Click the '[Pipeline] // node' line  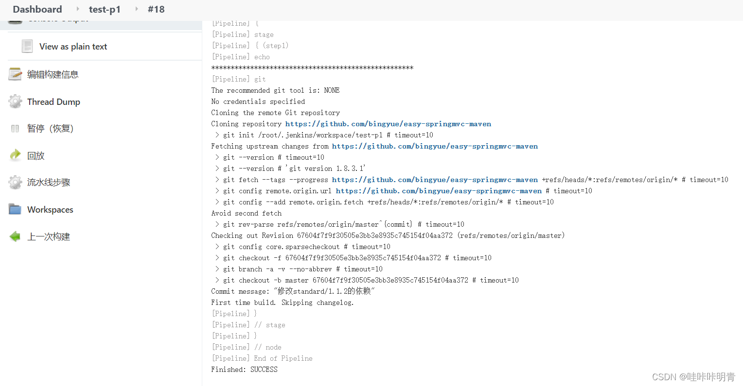coord(247,347)
